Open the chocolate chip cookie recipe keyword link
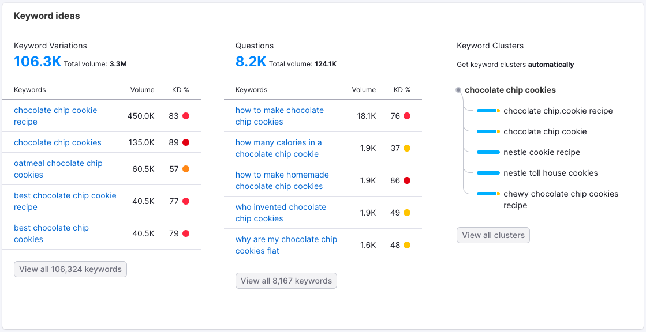This screenshot has width=646, height=332. tap(55, 116)
